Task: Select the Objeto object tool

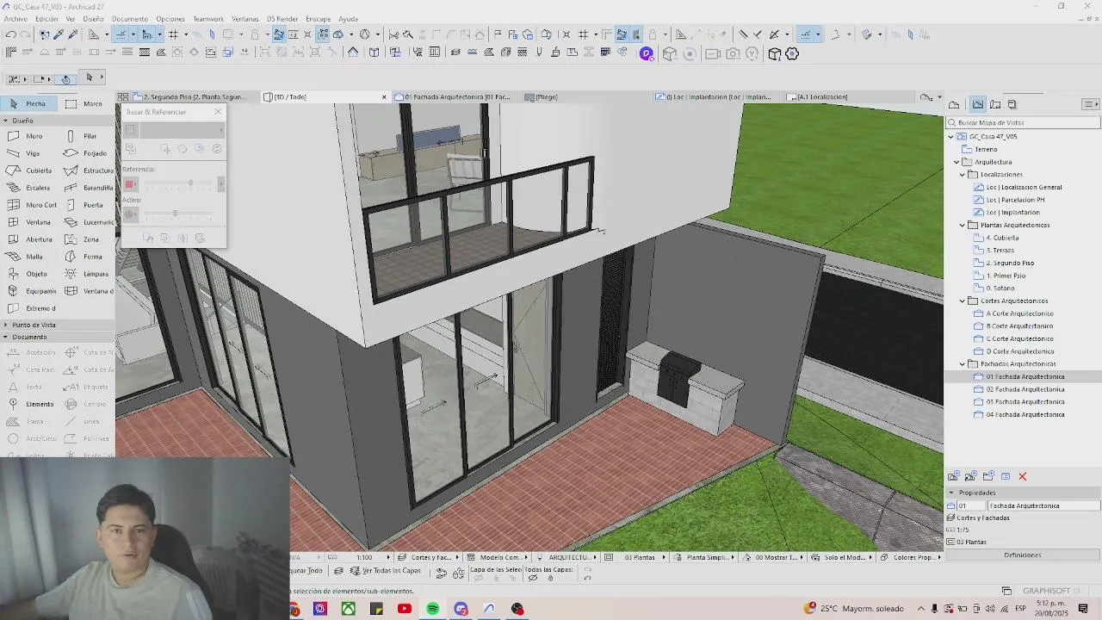Action: pos(29,274)
